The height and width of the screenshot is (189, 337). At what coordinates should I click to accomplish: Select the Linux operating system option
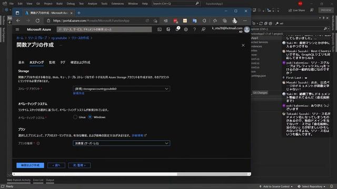point(75,117)
